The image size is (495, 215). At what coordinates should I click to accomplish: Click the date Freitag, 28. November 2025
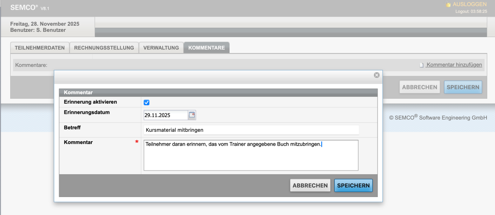[x=45, y=24]
